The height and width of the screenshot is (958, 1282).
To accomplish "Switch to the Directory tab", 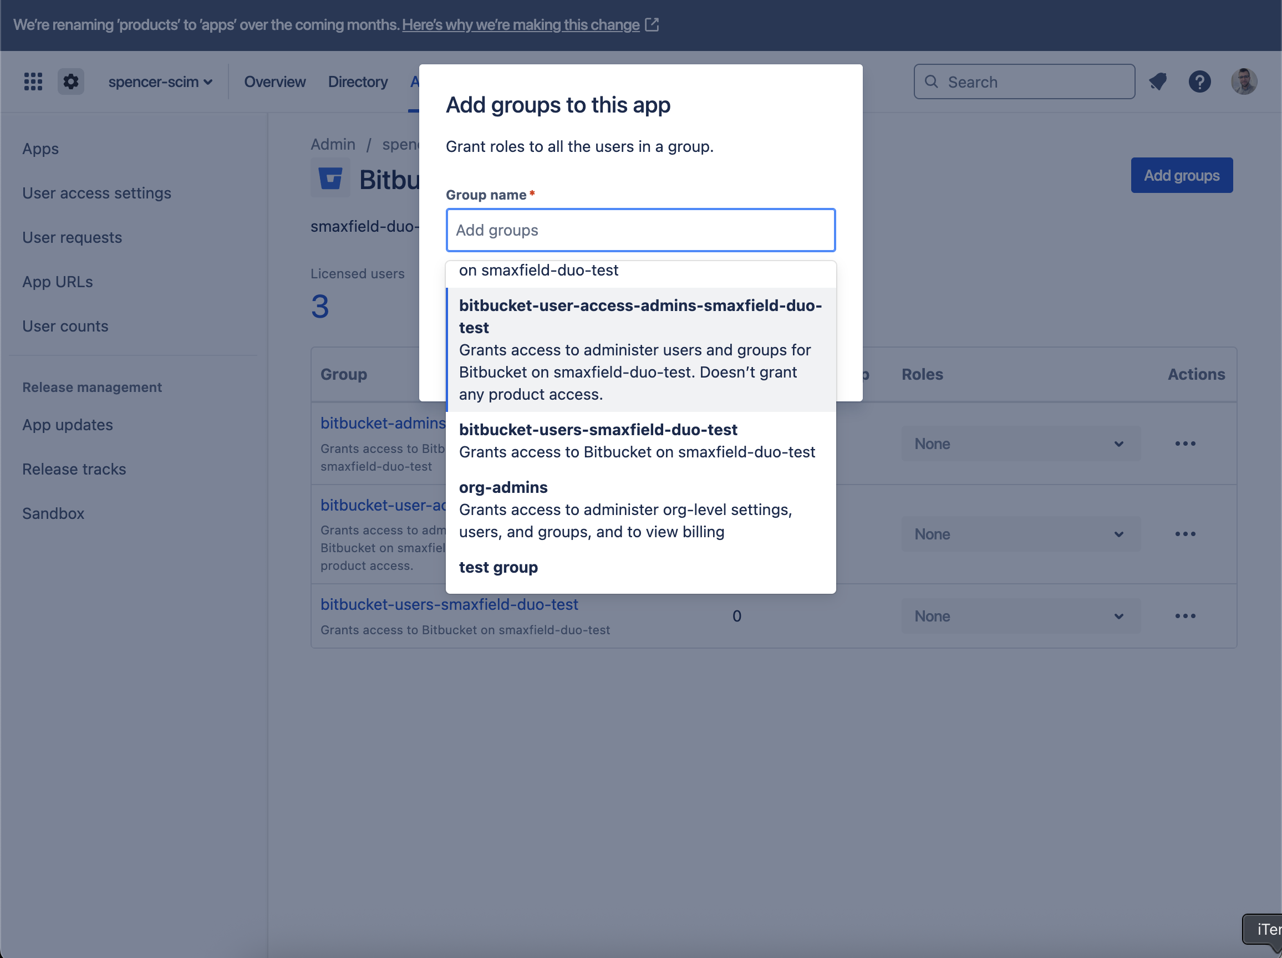I will 358,81.
